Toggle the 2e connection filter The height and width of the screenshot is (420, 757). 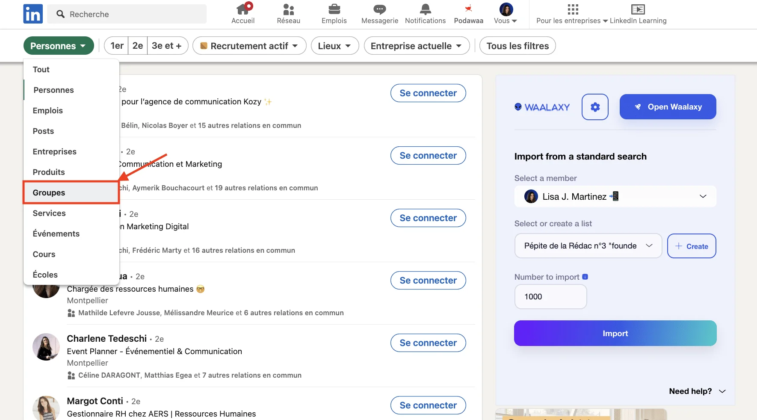point(138,46)
